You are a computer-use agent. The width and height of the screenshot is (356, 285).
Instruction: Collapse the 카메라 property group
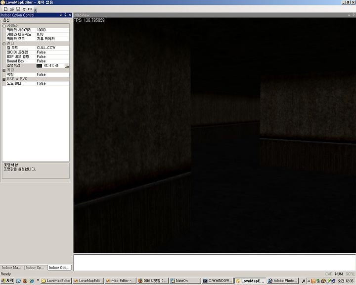click(4, 26)
